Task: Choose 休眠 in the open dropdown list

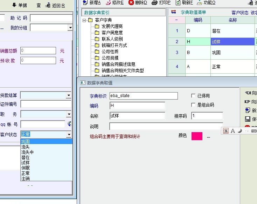Action: pyautogui.click(x=25, y=168)
